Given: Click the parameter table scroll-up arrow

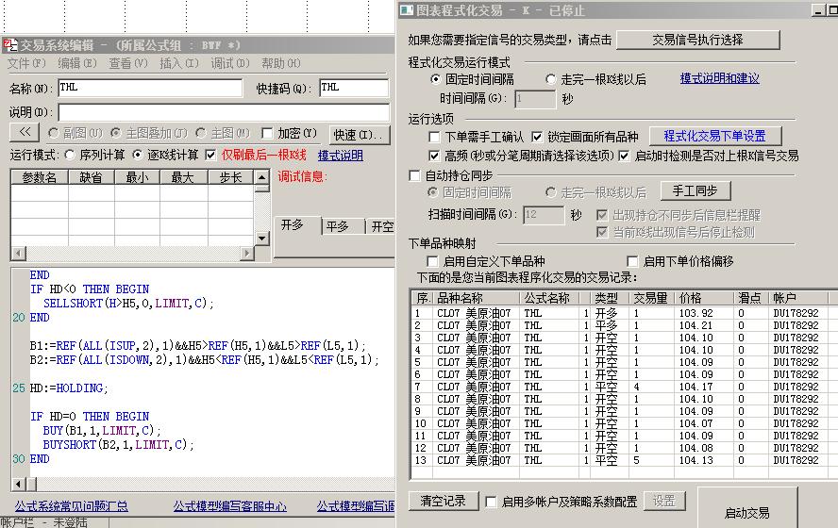Looking at the screenshot, I should 261,176.
